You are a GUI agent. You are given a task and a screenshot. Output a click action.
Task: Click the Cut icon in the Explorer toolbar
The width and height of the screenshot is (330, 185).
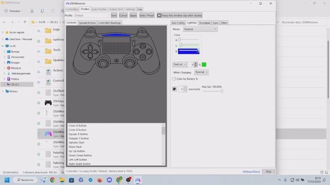pyautogui.click(x=32, y=11)
